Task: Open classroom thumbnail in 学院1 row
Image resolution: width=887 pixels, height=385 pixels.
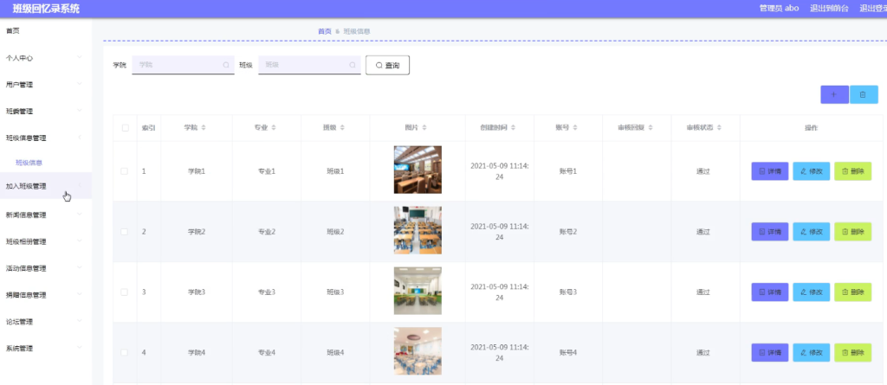Action: point(418,170)
